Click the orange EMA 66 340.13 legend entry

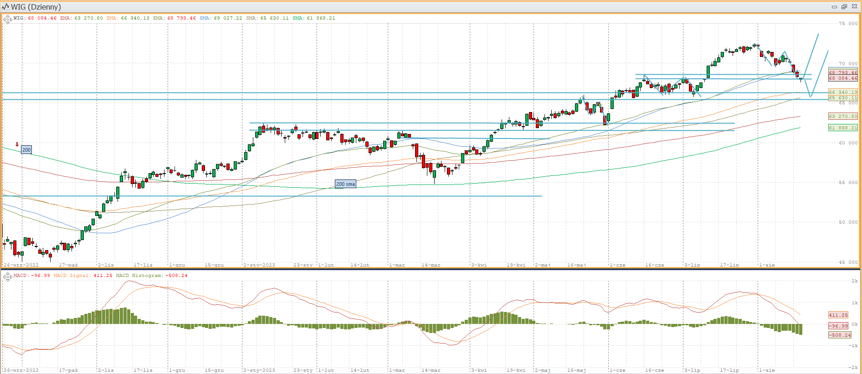[x=128, y=18]
